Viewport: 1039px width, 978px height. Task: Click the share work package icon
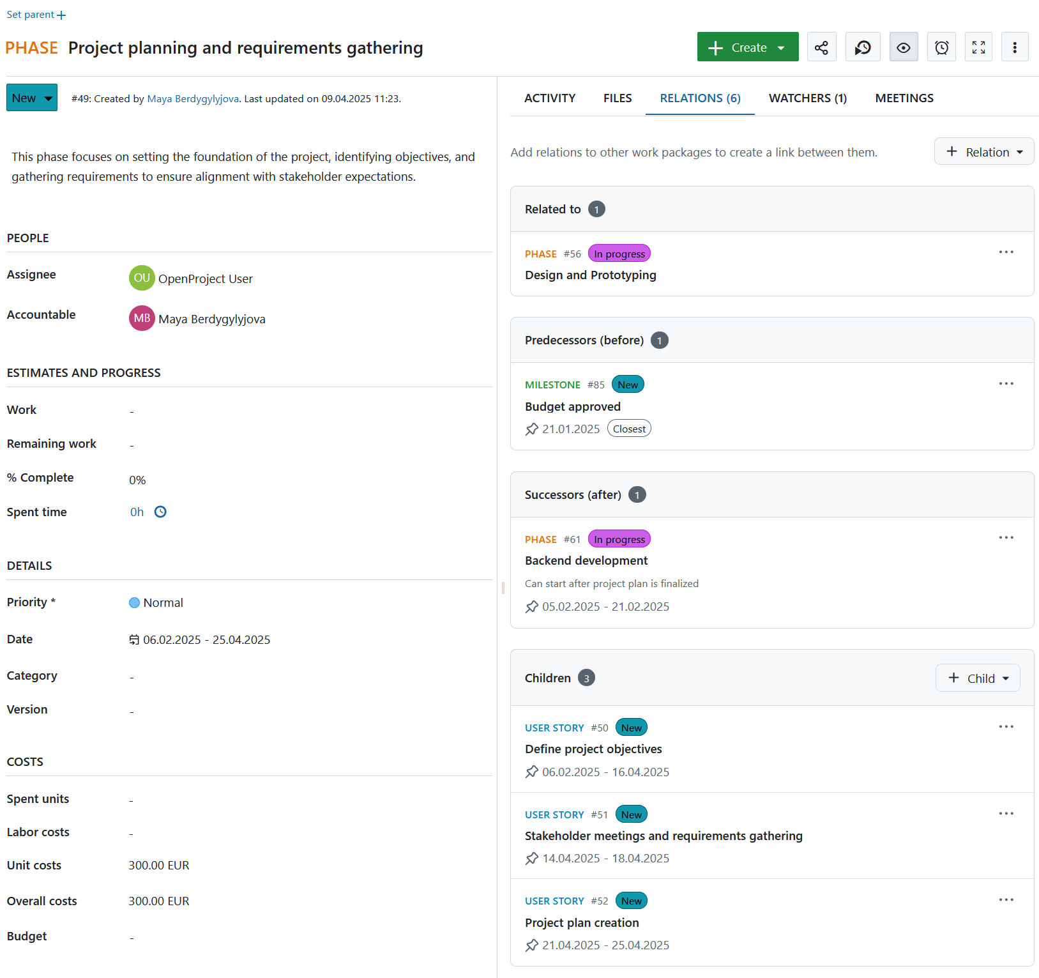pos(821,47)
